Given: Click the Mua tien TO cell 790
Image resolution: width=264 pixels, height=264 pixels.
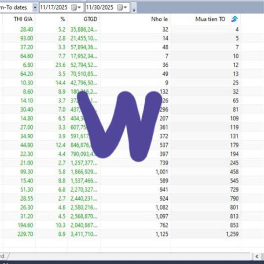Looking at the screenshot, I should point(235,198).
